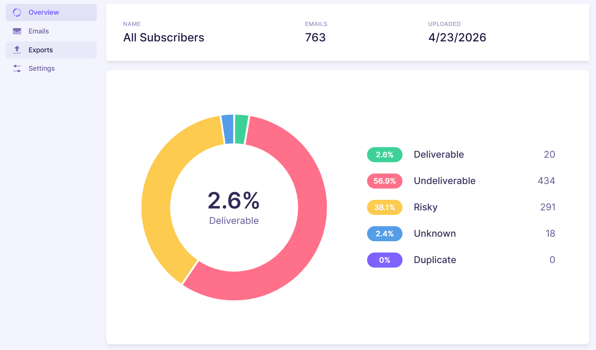The image size is (596, 350).
Task: Select the green 2.6% Deliverable badge
Action: (x=385, y=155)
